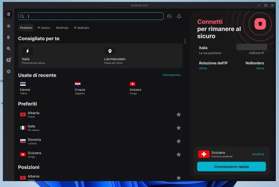Viewport: 279px width, 187px height.
Task: Click Attiva under NoBorders
Action: pos(260,68)
